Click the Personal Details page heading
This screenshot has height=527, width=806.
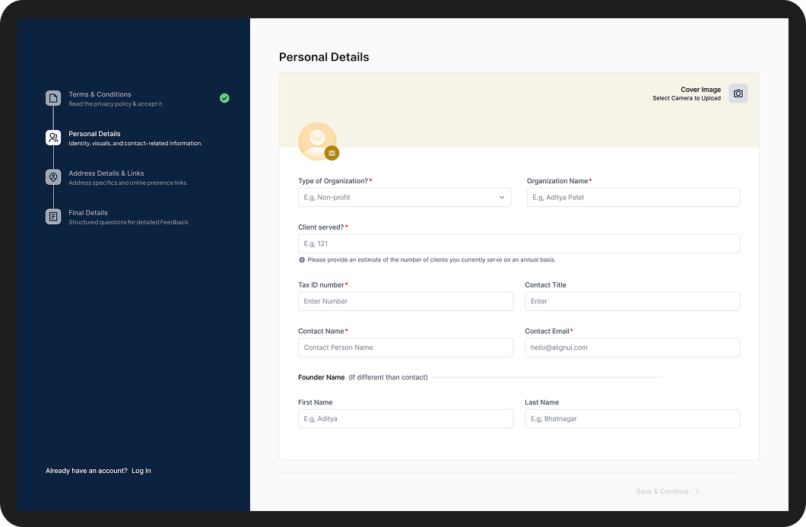pos(324,57)
